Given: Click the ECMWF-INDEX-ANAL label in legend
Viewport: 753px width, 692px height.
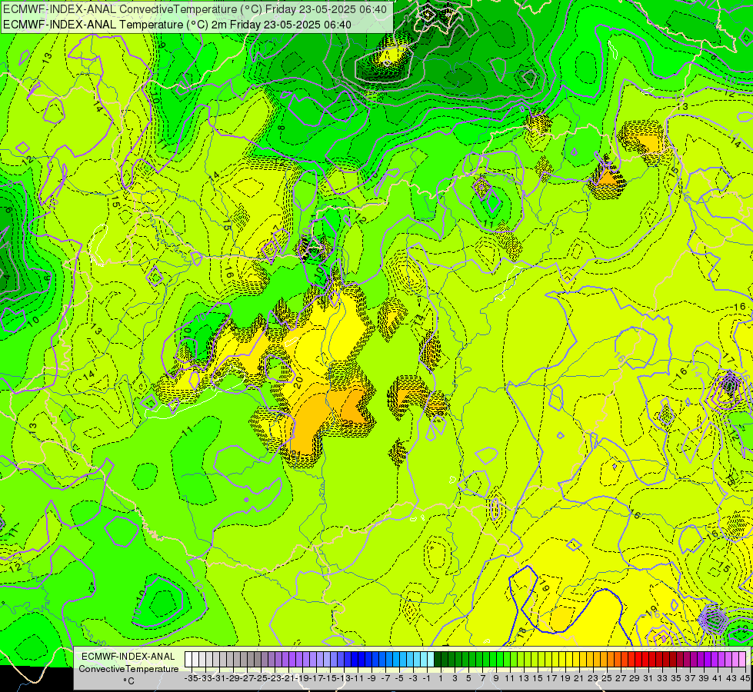Looking at the screenshot, I should [128, 657].
